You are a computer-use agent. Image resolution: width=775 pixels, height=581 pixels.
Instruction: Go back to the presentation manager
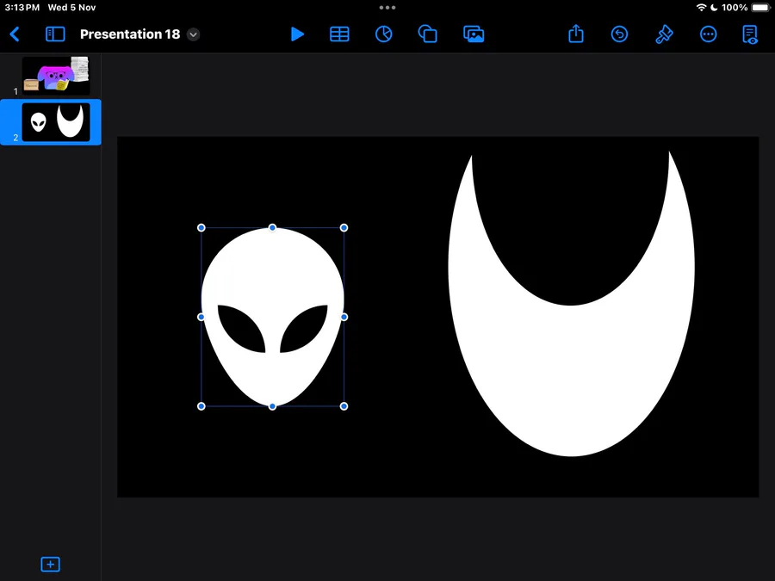tap(15, 34)
